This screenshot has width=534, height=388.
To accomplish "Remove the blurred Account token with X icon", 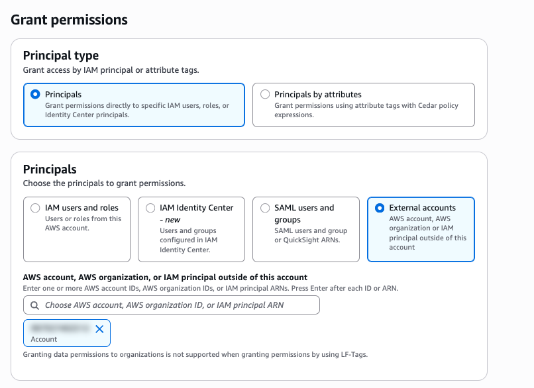I will tap(99, 328).
